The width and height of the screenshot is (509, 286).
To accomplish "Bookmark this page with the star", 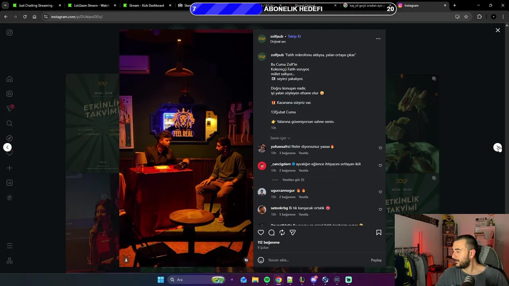I will click(x=466, y=17).
